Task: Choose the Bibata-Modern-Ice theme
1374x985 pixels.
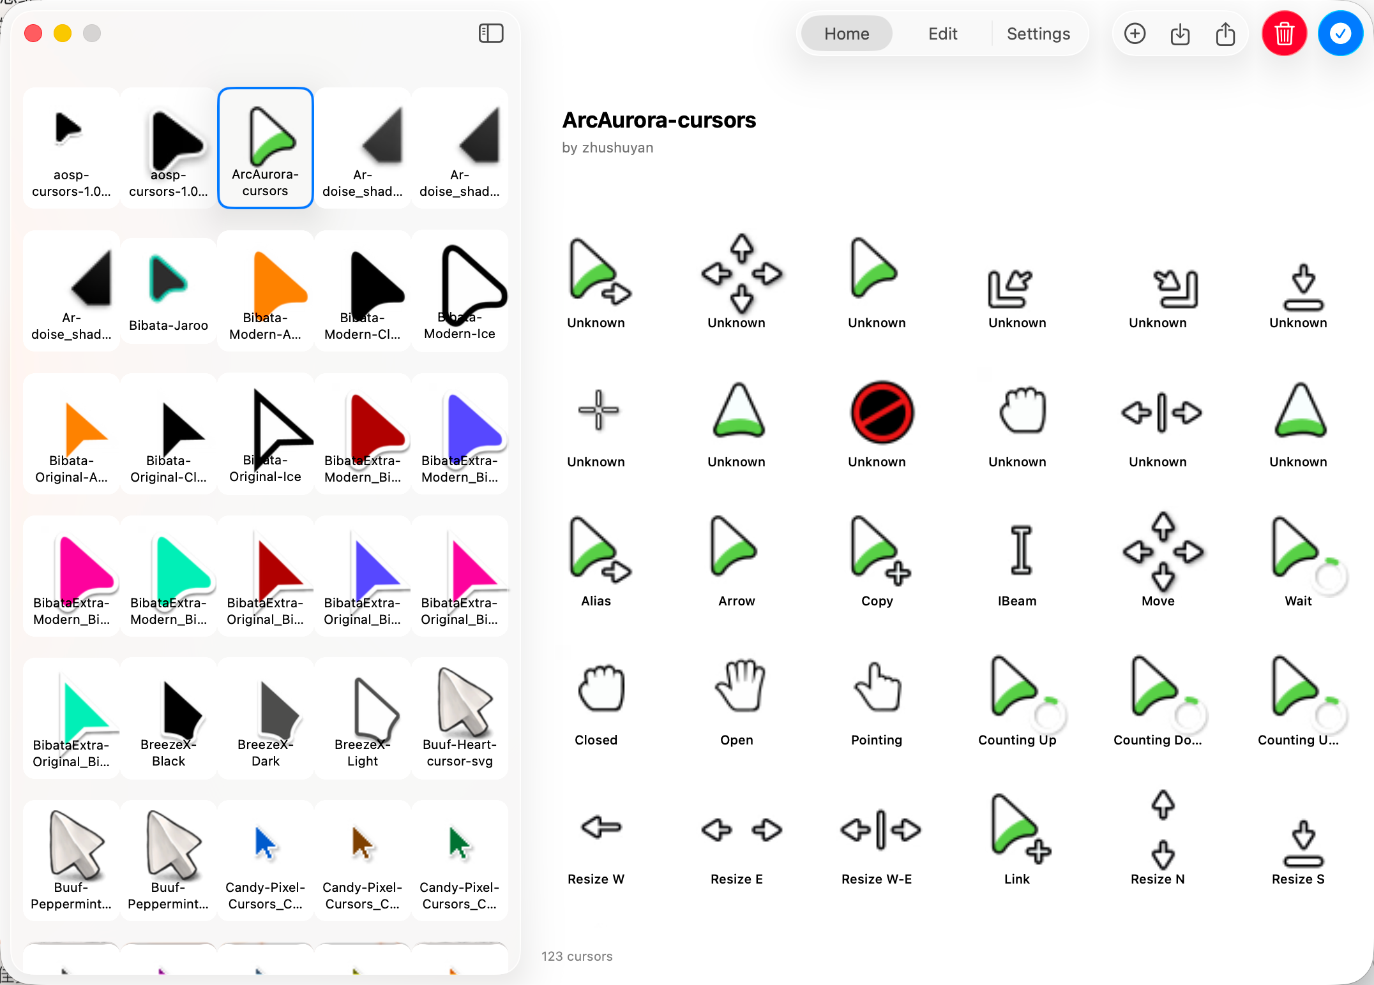Action: point(459,291)
